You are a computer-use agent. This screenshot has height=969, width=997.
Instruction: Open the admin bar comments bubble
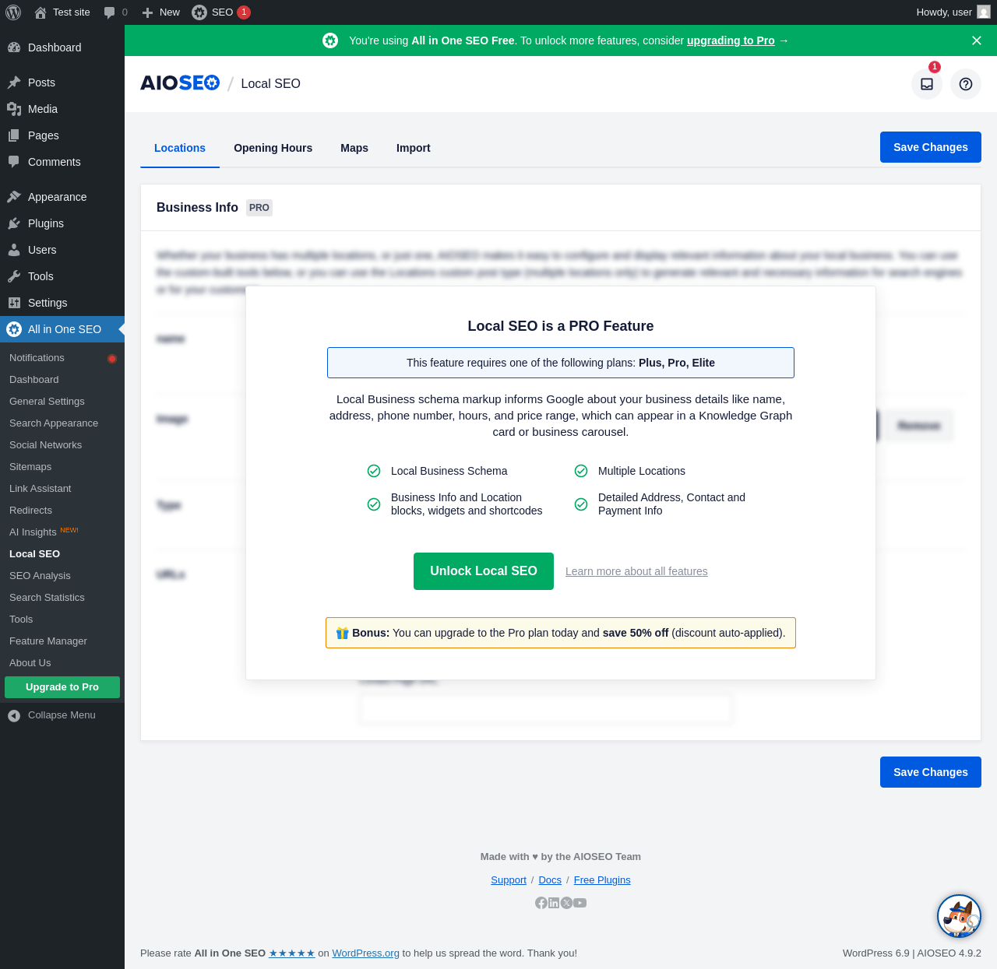(x=110, y=12)
